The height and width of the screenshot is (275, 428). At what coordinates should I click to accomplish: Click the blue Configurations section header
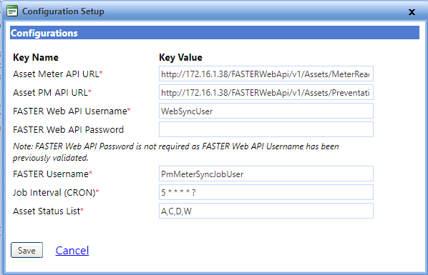click(x=215, y=33)
